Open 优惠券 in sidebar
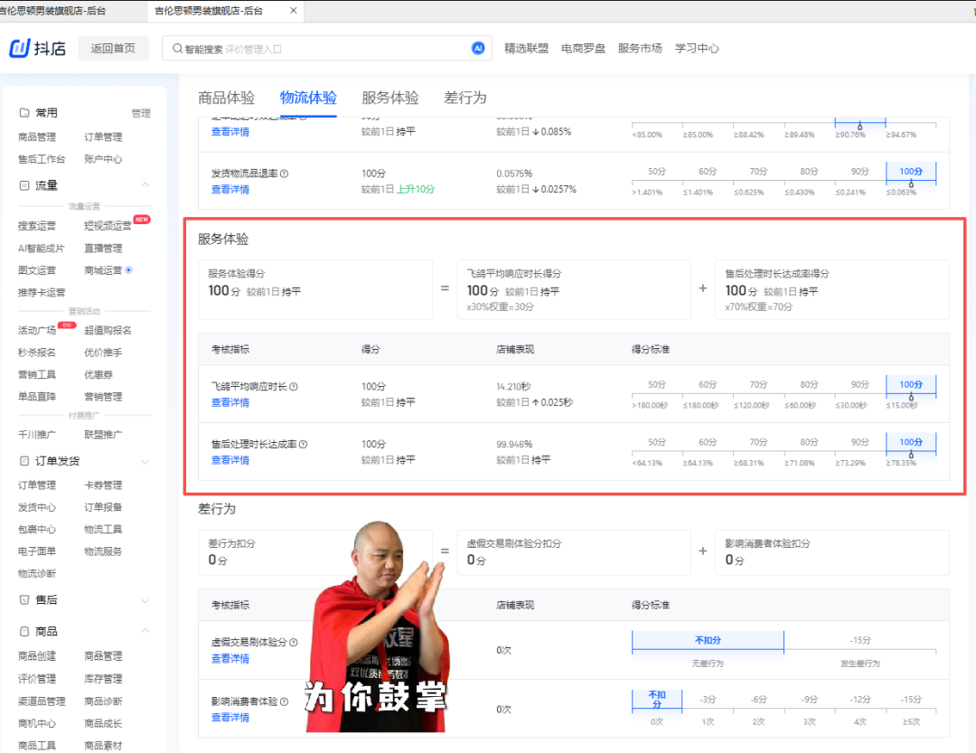The image size is (976, 753). pos(99,374)
